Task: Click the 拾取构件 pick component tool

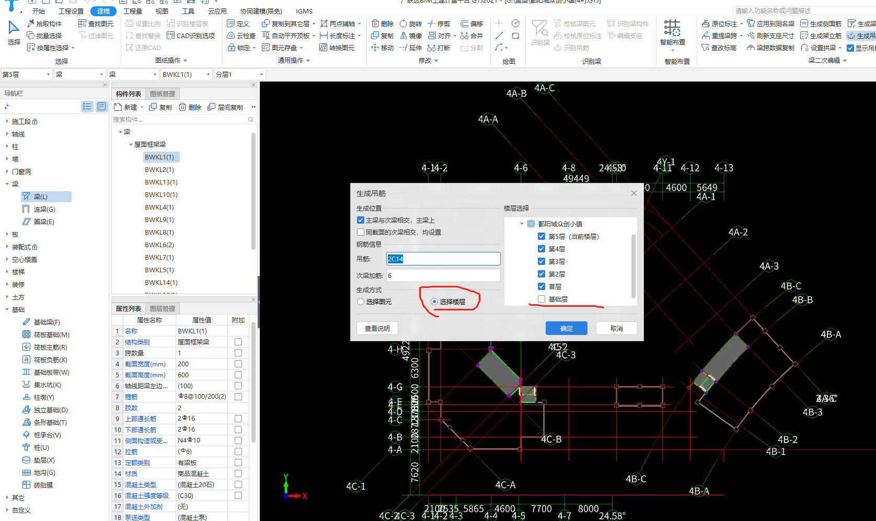Action: click(x=44, y=24)
